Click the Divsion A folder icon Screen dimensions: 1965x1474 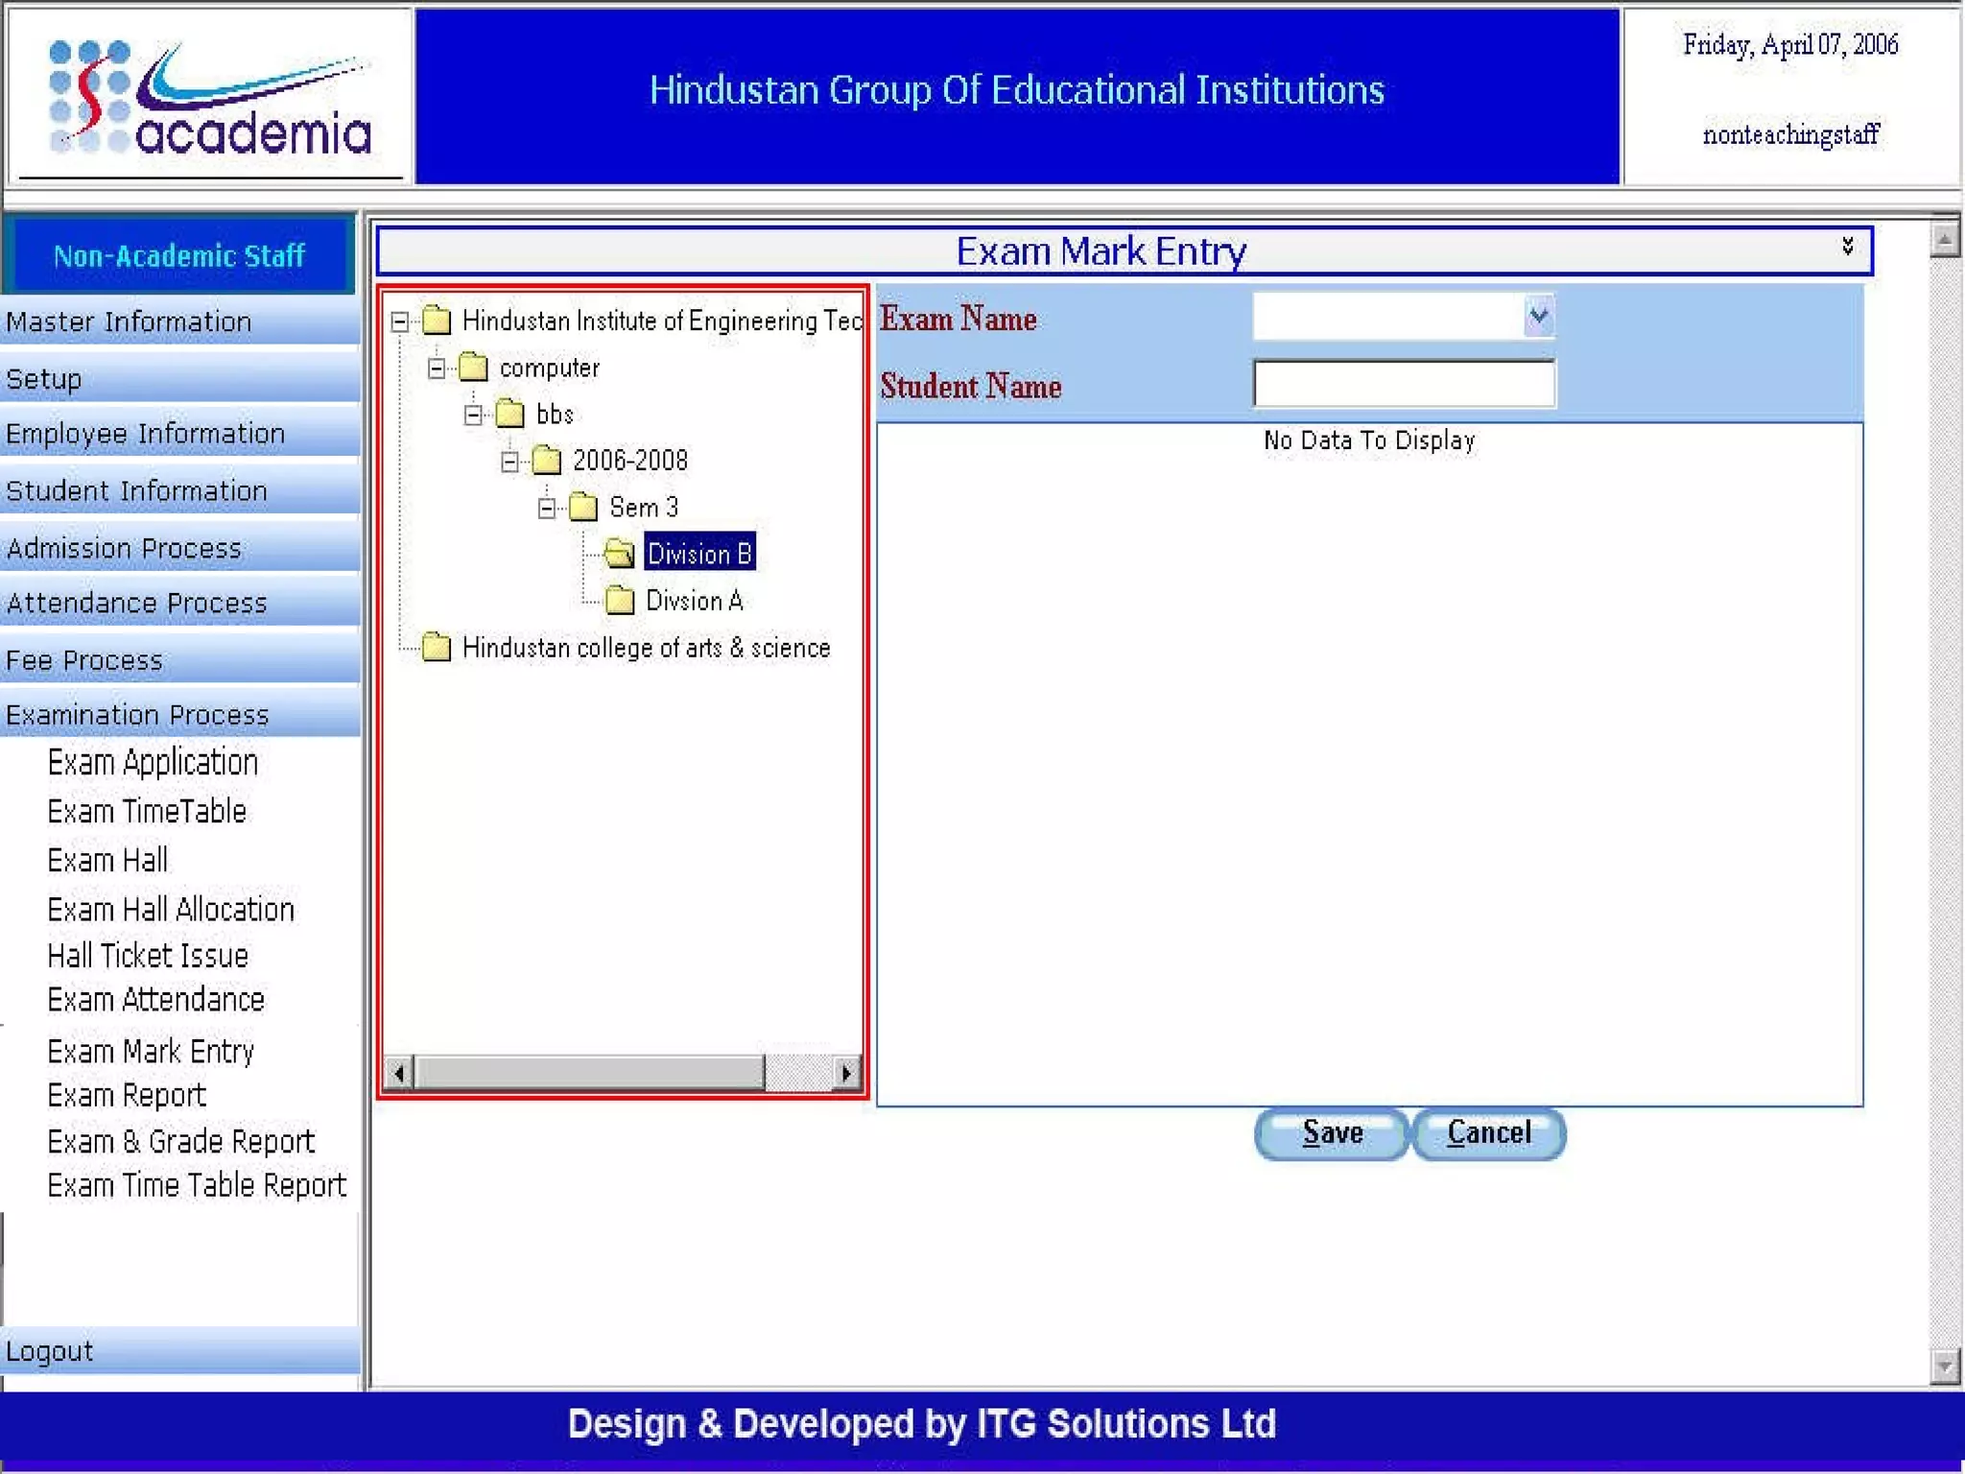(x=620, y=601)
